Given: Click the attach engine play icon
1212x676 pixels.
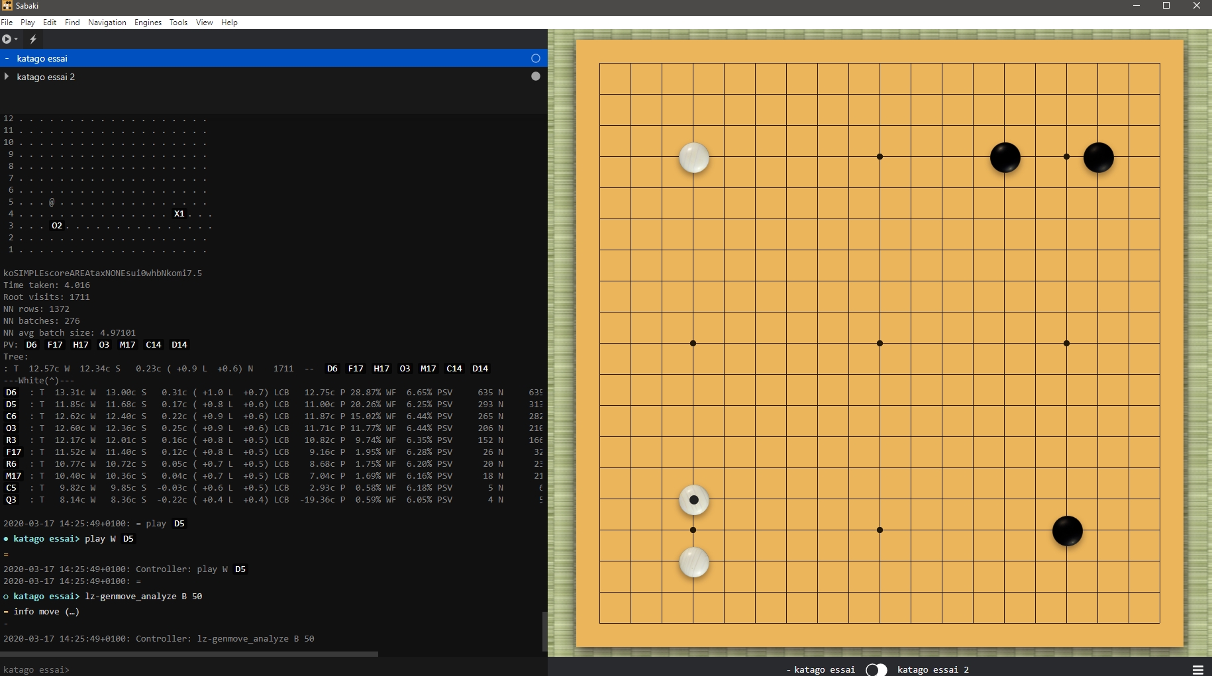Looking at the screenshot, I should pos(7,39).
